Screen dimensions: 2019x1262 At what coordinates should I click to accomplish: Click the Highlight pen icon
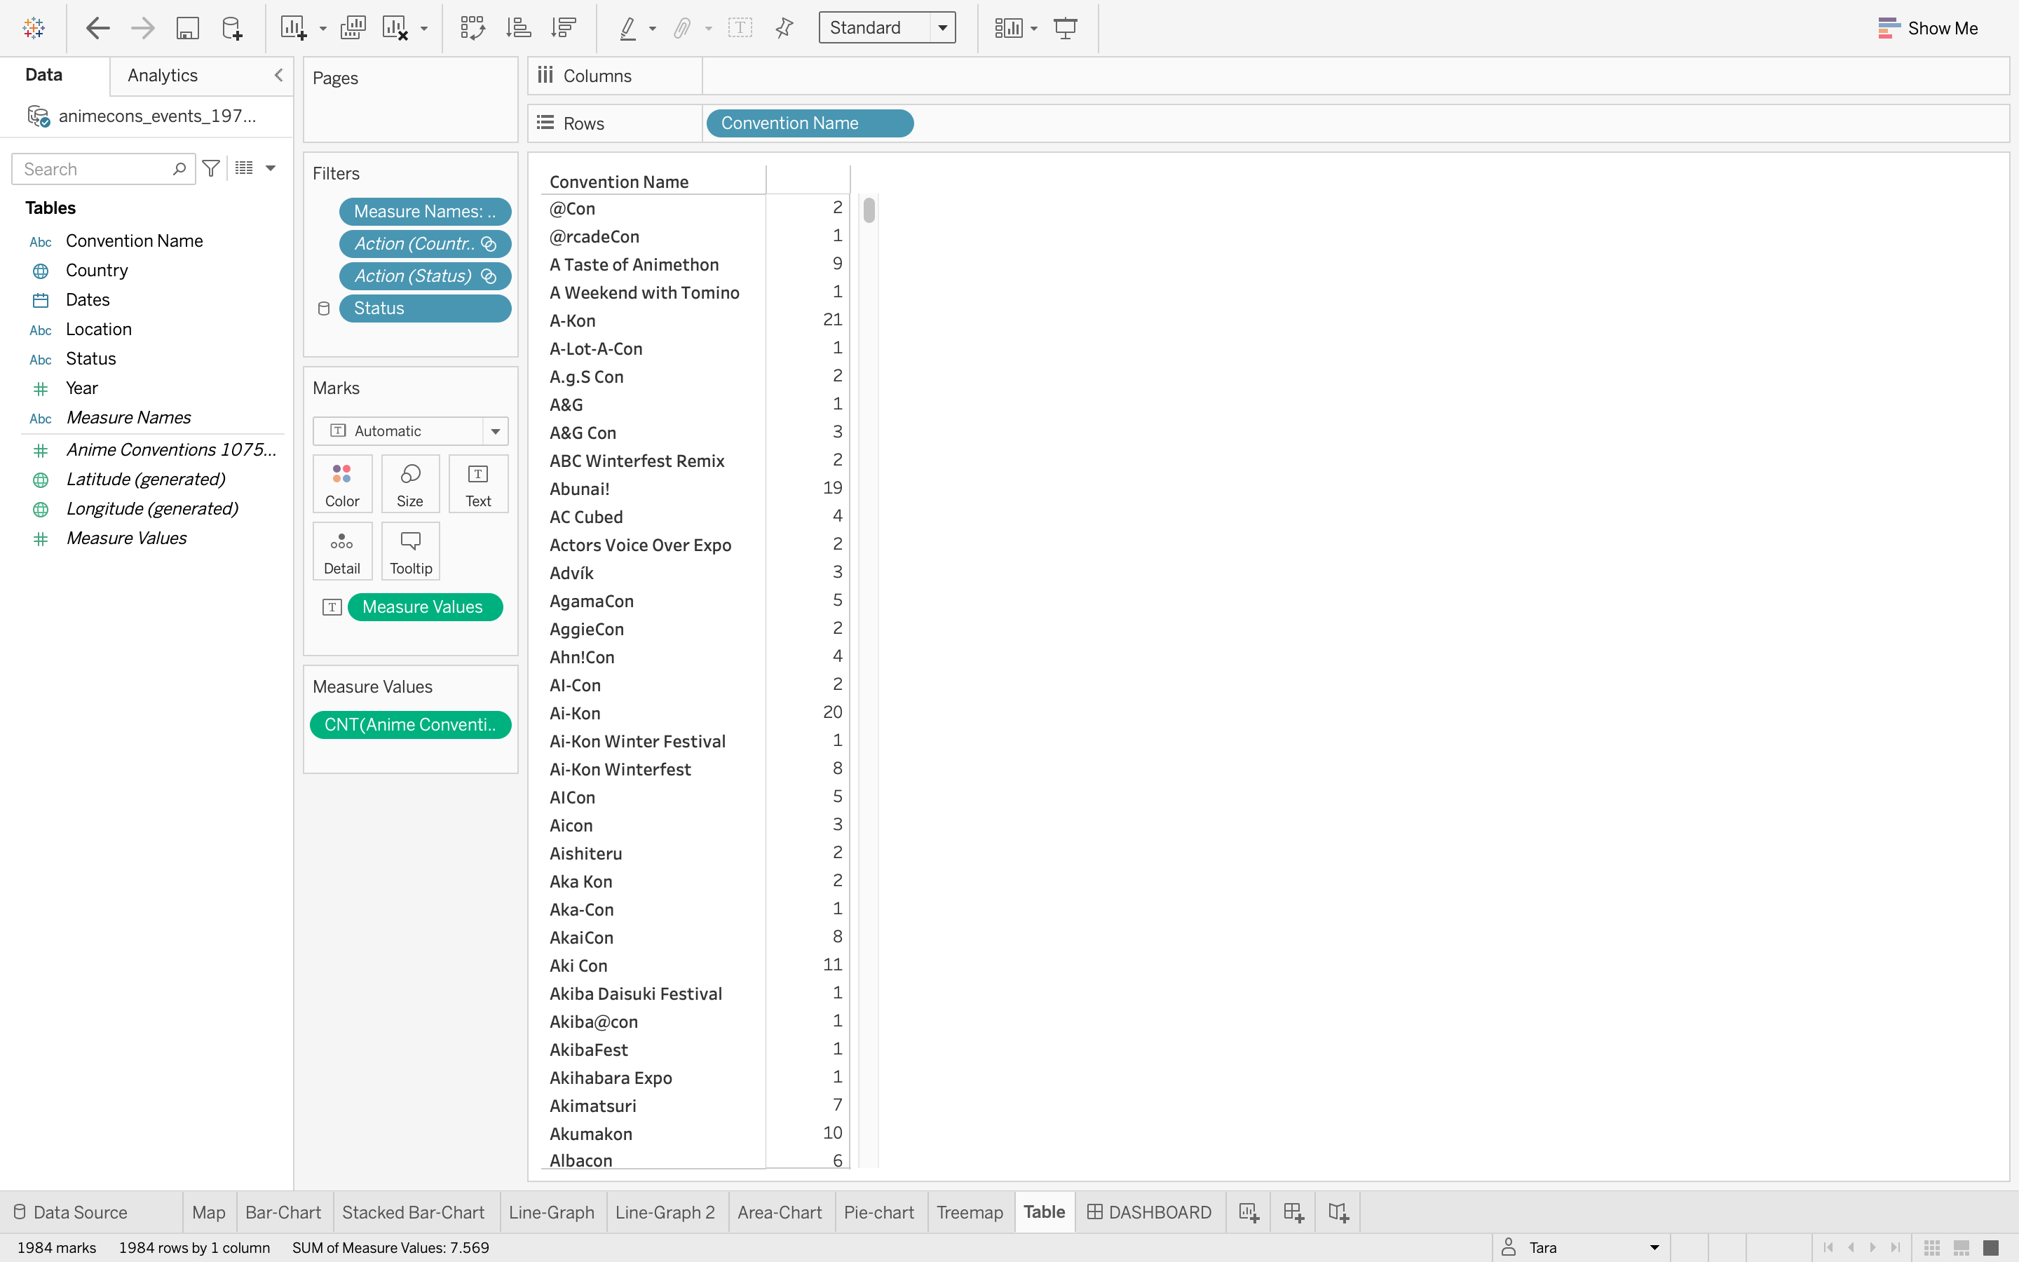pyautogui.click(x=627, y=27)
